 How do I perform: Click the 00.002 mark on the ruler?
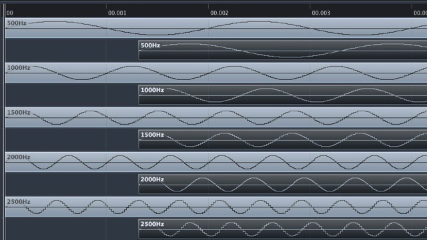click(220, 13)
